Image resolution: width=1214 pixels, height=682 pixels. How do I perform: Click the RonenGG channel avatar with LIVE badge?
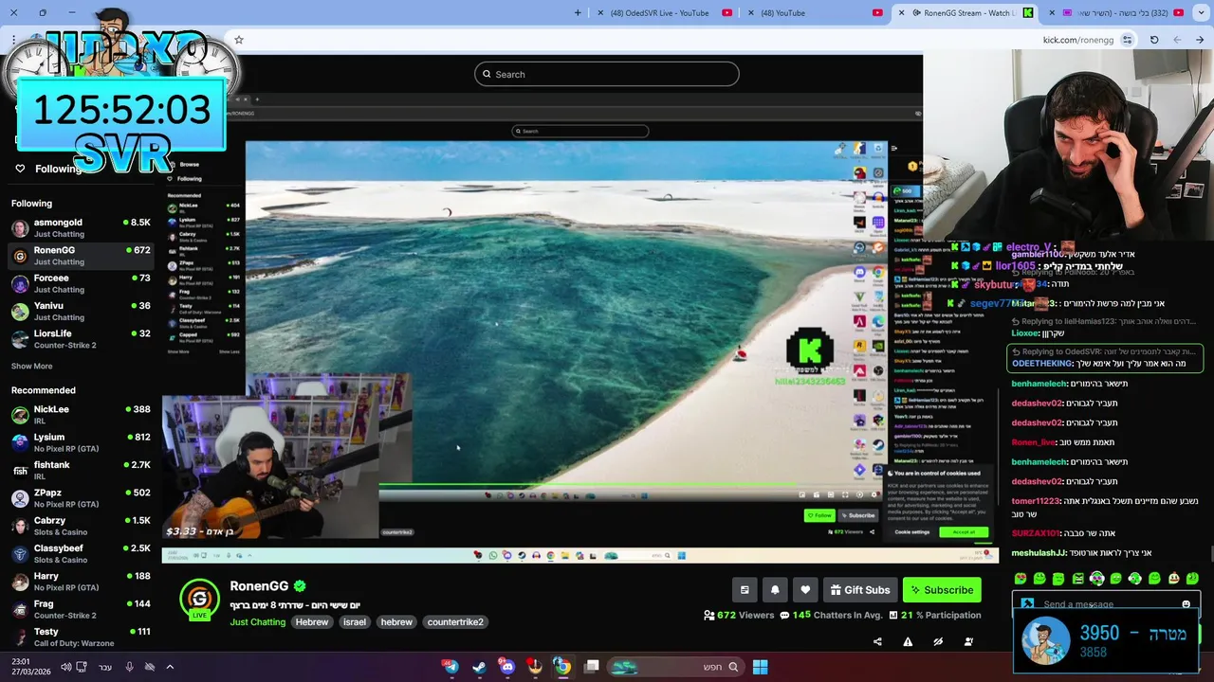[x=199, y=599]
